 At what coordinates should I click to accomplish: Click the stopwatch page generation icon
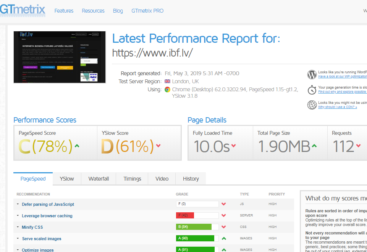point(312,90)
